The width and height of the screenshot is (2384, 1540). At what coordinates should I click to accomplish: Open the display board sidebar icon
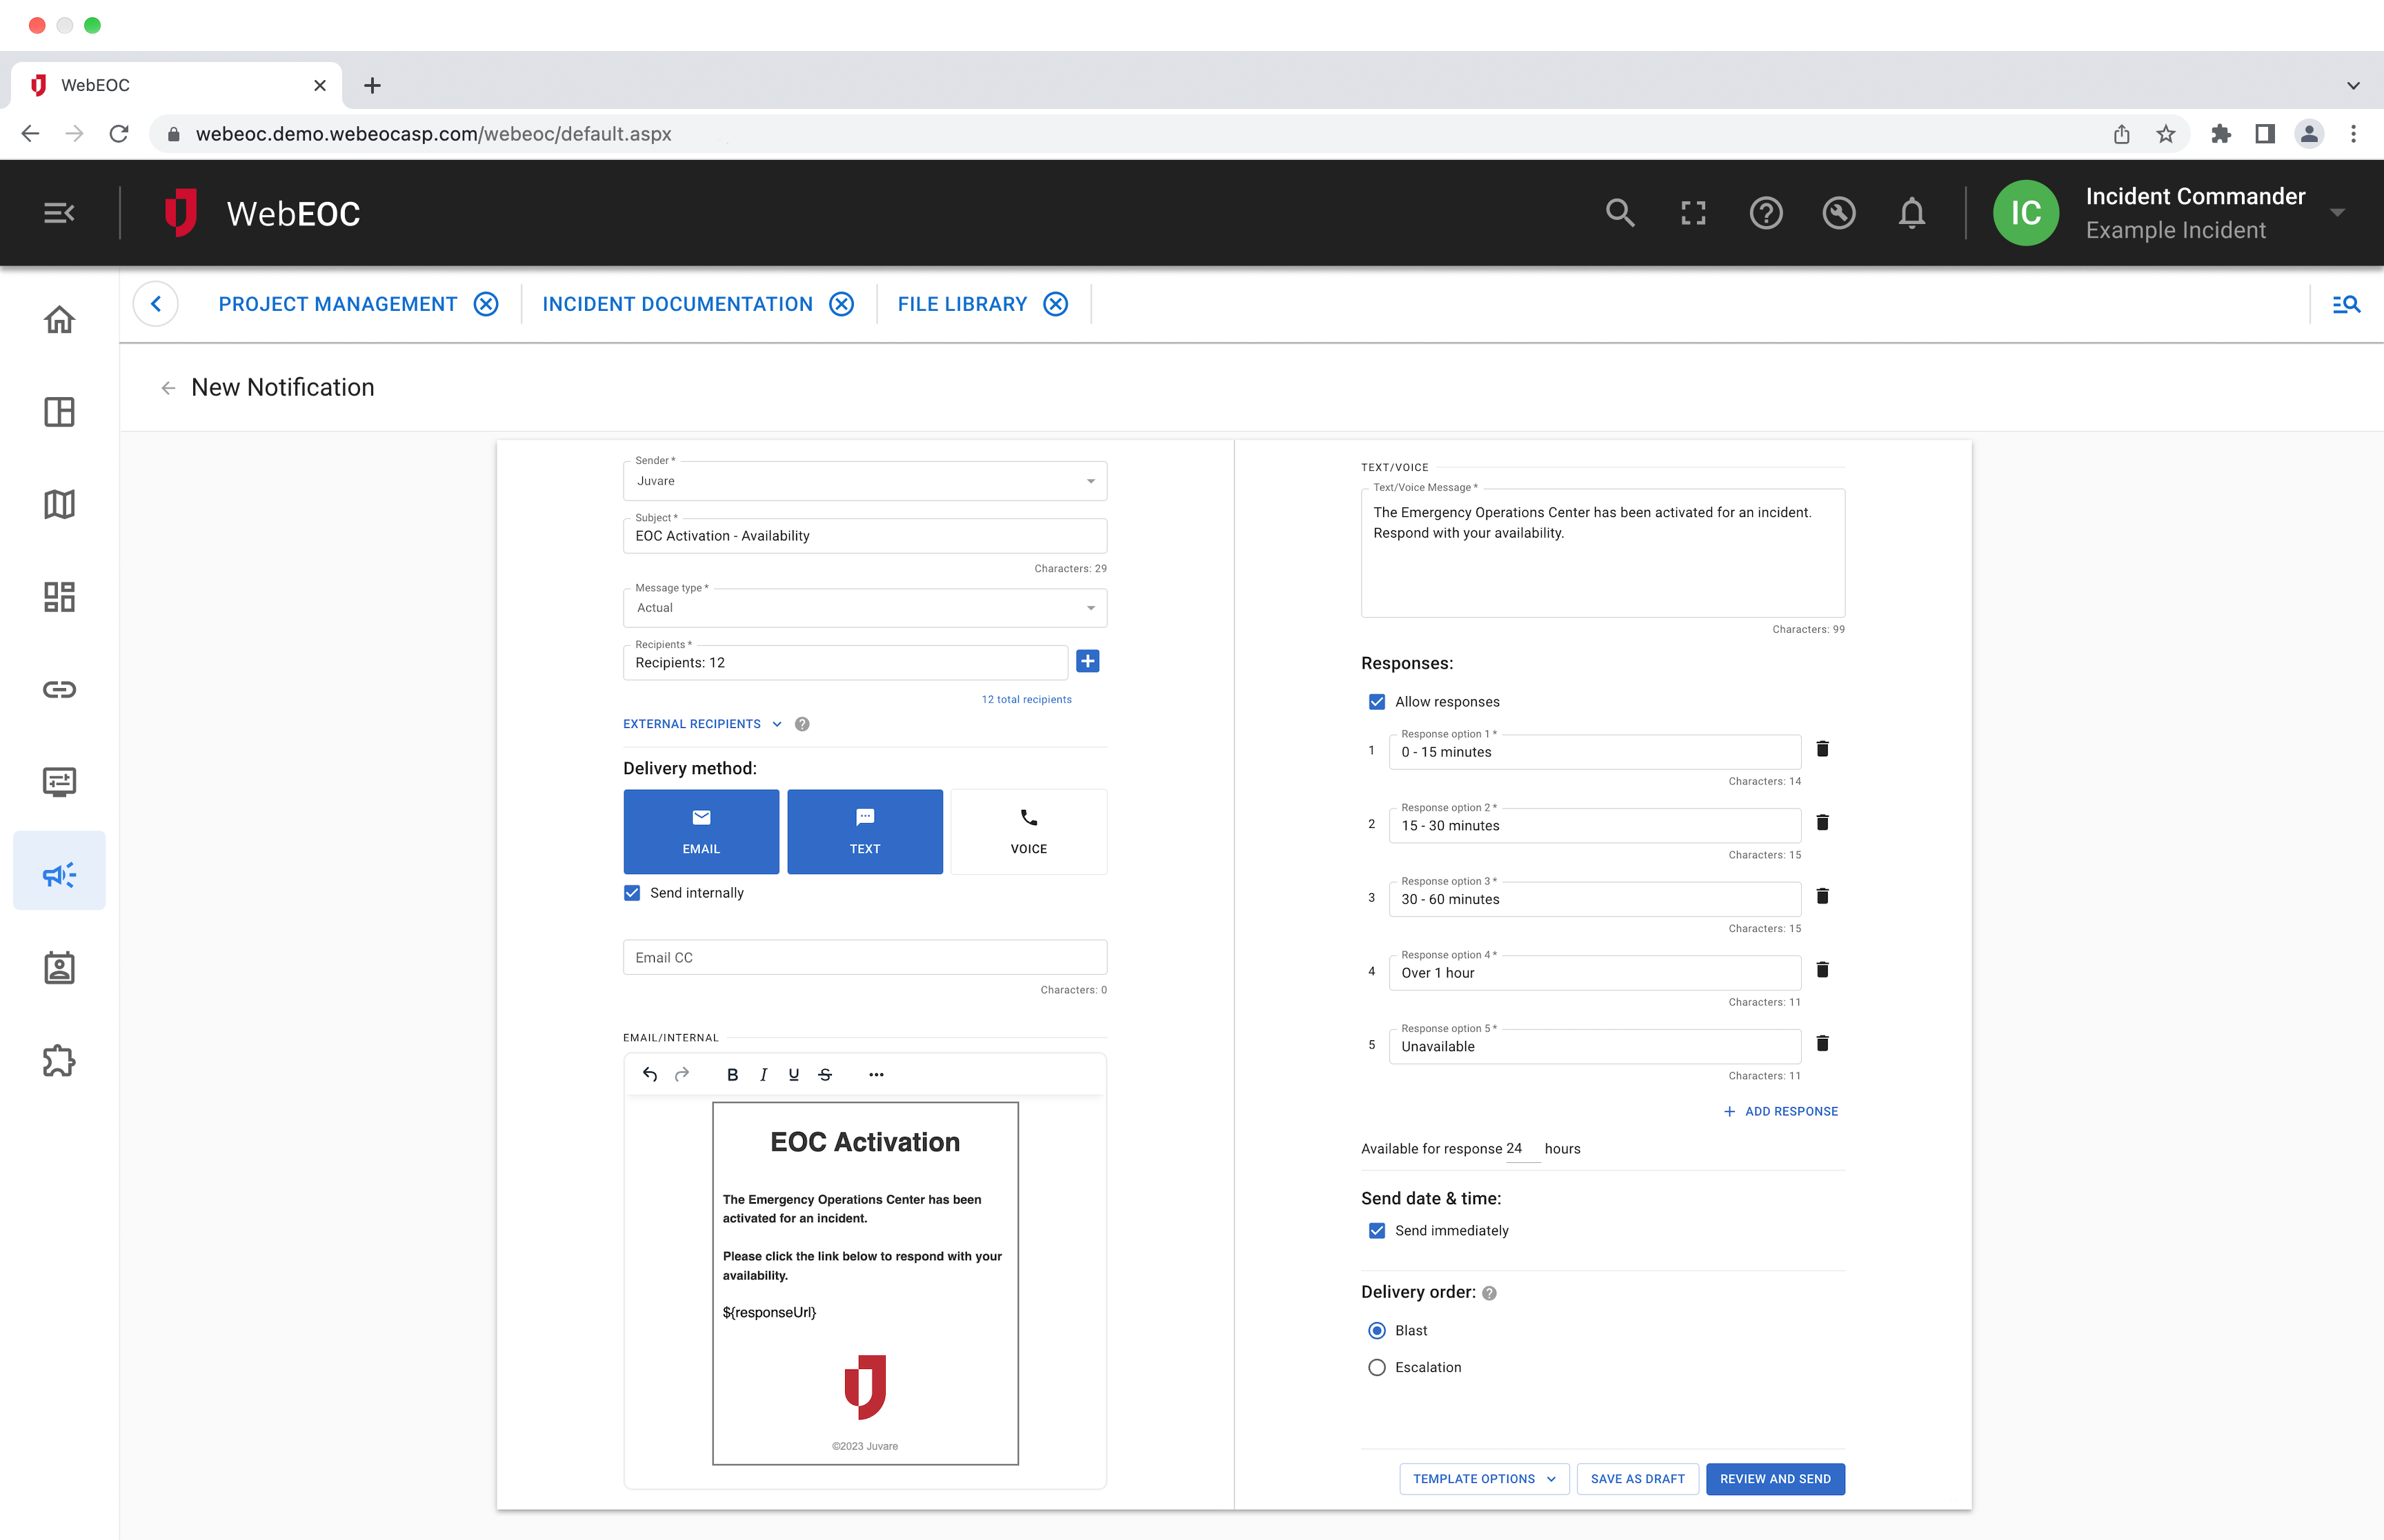tap(59, 782)
